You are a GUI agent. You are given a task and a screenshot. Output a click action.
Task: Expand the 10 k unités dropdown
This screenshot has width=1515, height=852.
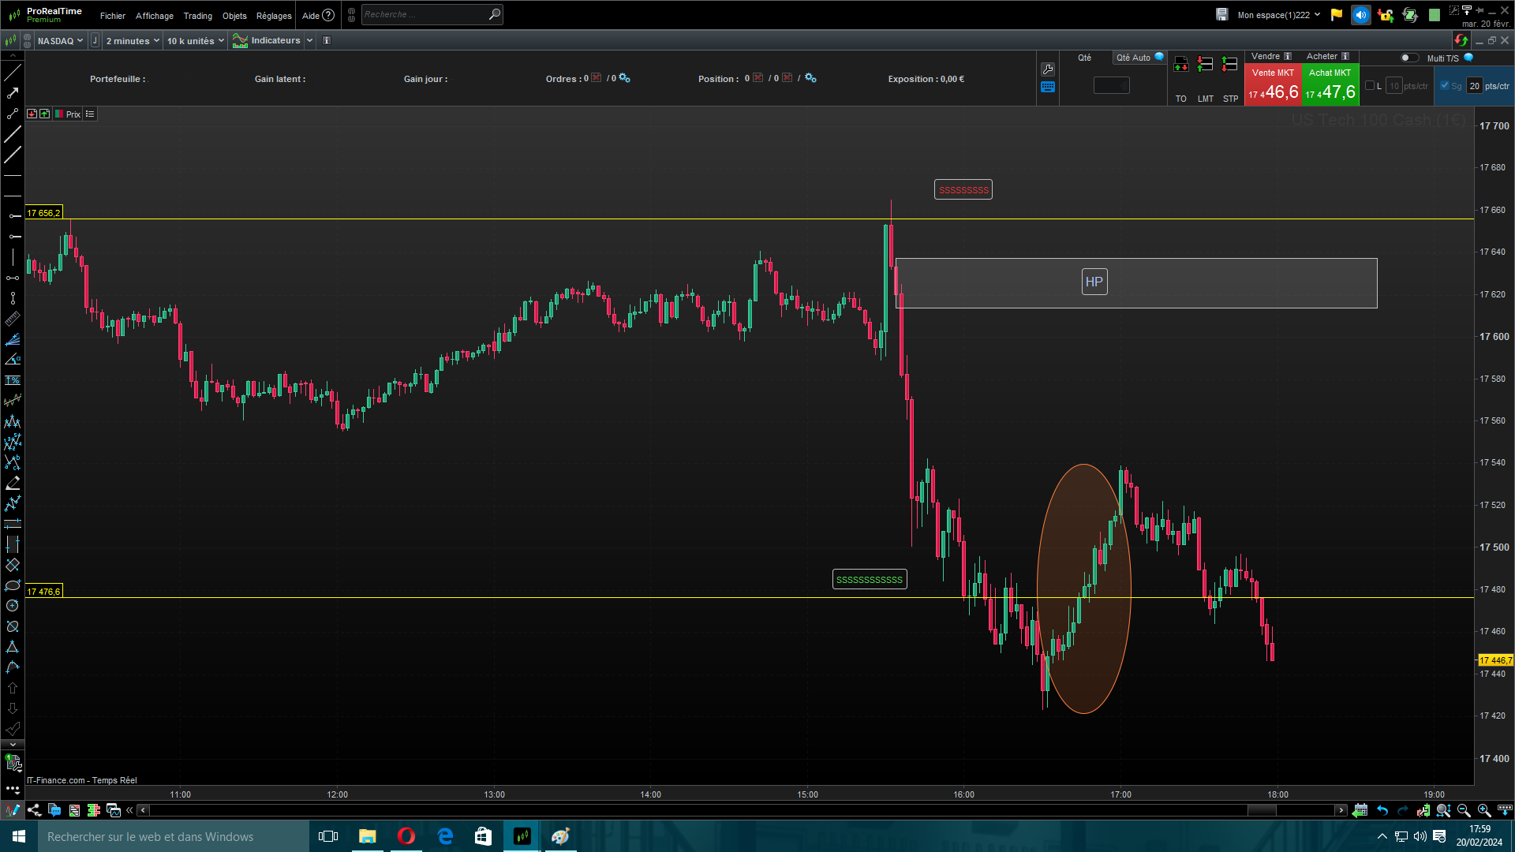pos(195,41)
